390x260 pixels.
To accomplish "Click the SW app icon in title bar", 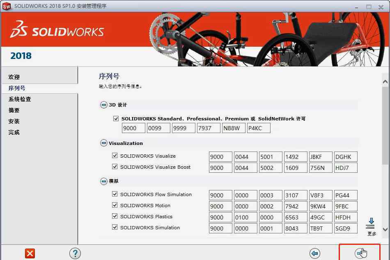I will (7, 6).
